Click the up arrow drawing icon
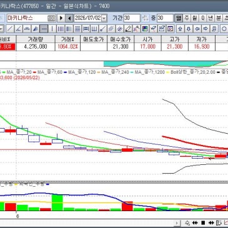The image size is (228, 228). (180, 29)
